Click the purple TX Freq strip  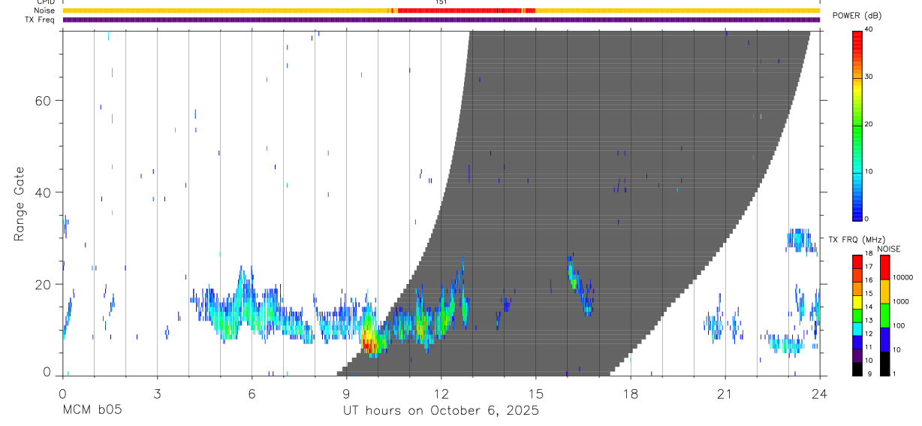441,20
